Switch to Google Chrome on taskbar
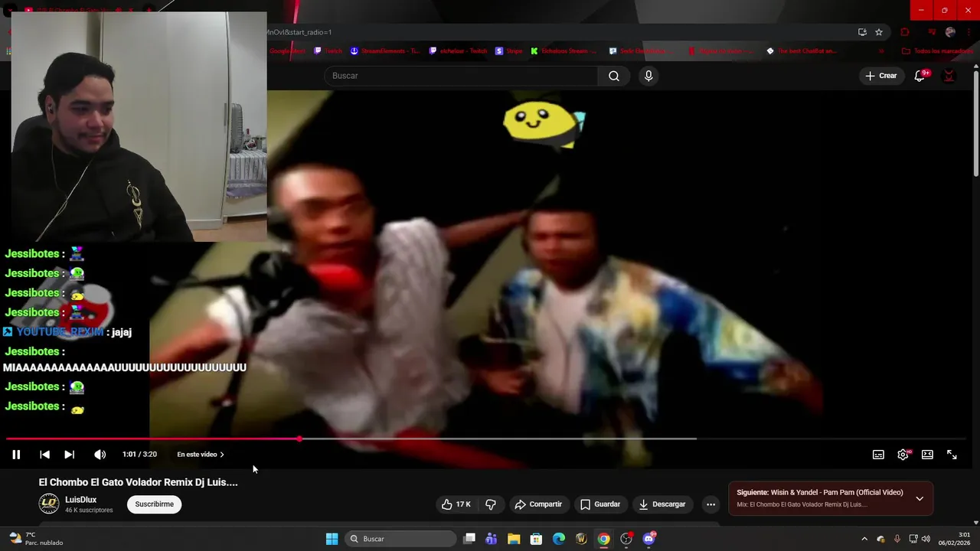This screenshot has width=980, height=551. pos(604,539)
